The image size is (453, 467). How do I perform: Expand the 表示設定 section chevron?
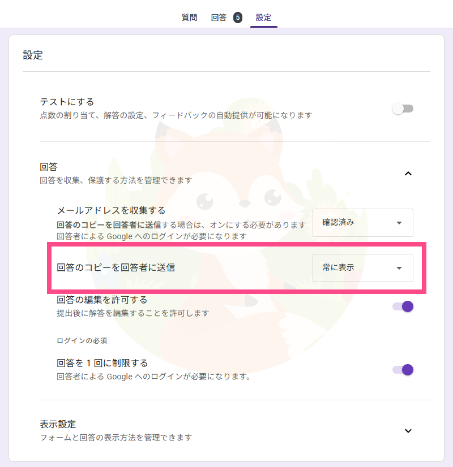[408, 430]
